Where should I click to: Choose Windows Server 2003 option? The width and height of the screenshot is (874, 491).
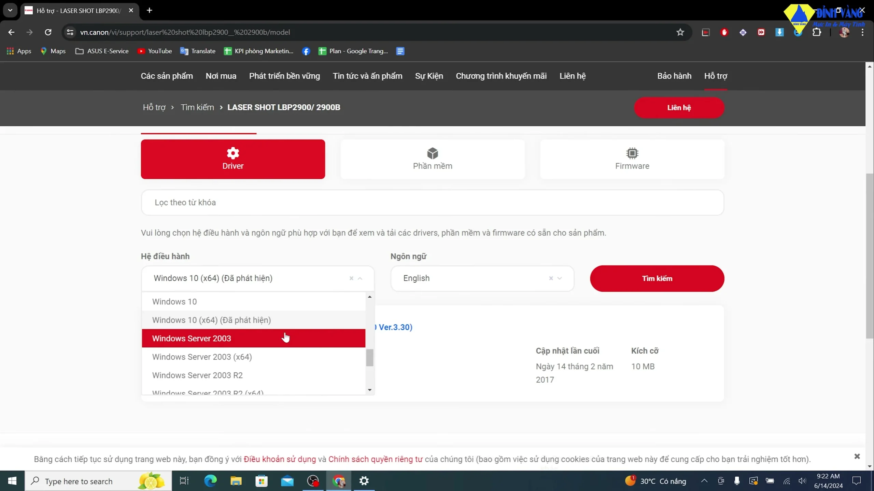tap(254, 338)
